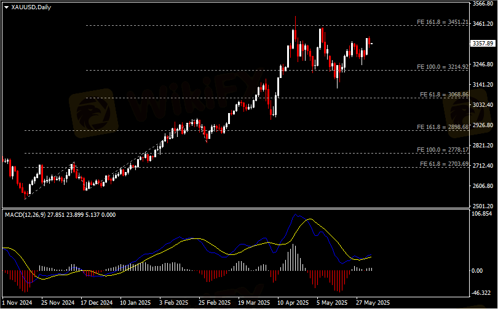Image resolution: width=498 pixels, height=309 pixels.
Task: Click the 0.00 MACD scale value
Action: tap(477, 271)
